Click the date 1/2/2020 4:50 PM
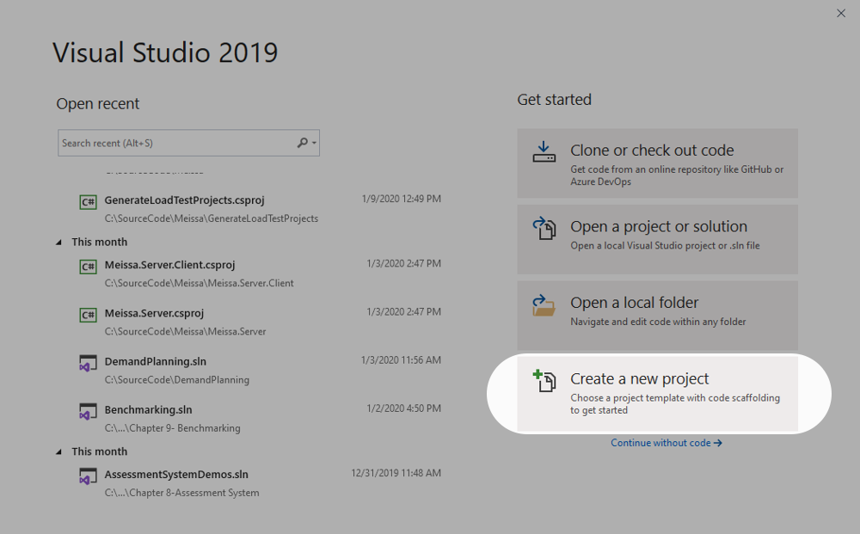Image resolution: width=860 pixels, height=534 pixels. pyautogui.click(x=403, y=408)
